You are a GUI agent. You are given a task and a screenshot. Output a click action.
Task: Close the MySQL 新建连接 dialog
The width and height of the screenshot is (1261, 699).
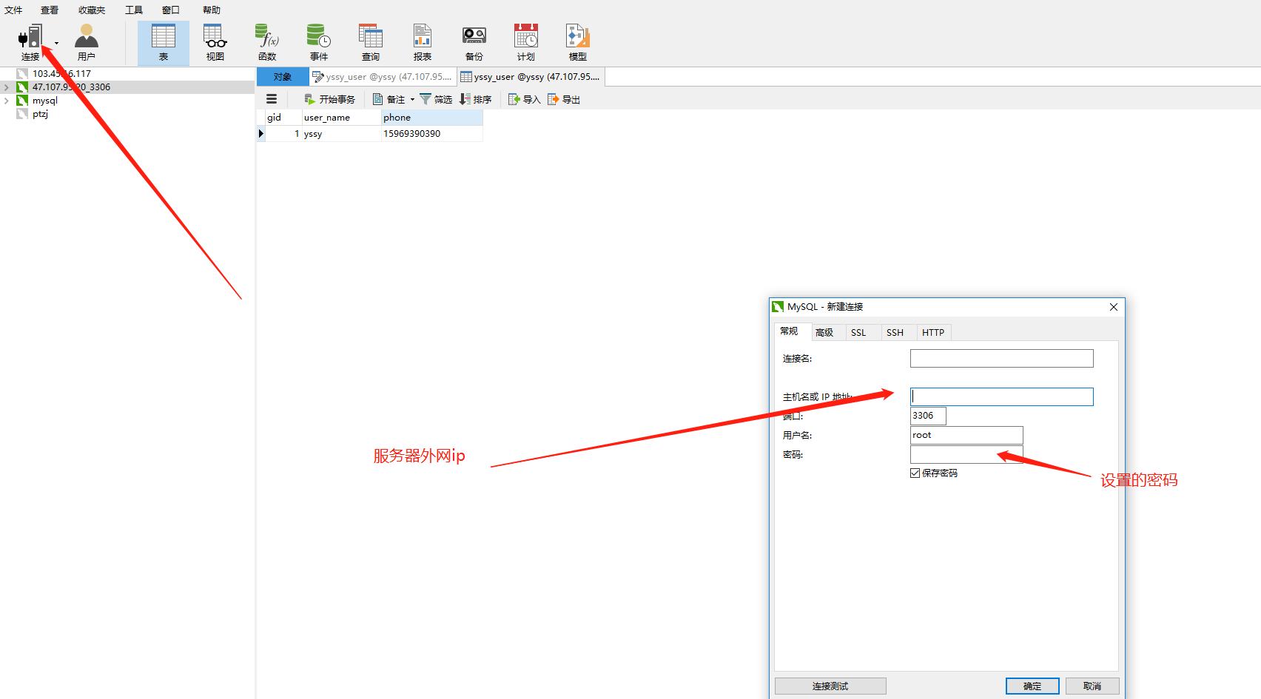(x=1114, y=307)
